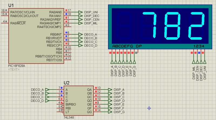The image size is (216, 120).
Task: Select DECO_B input terminal arrow at U2
Action: (47, 93)
